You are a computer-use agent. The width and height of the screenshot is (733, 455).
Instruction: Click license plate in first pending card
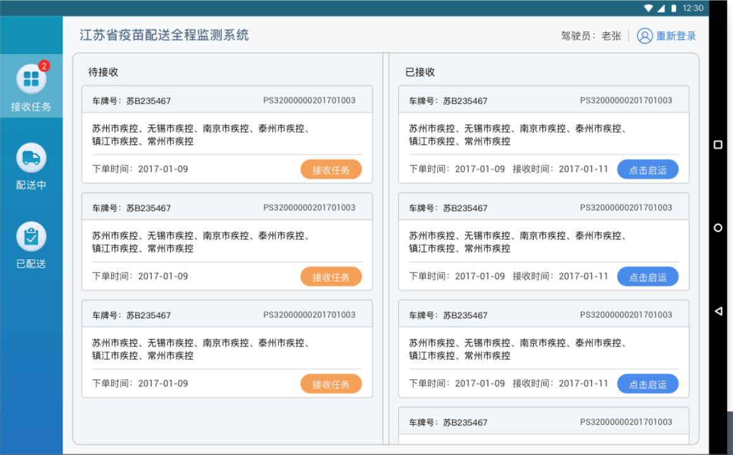[131, 101]
